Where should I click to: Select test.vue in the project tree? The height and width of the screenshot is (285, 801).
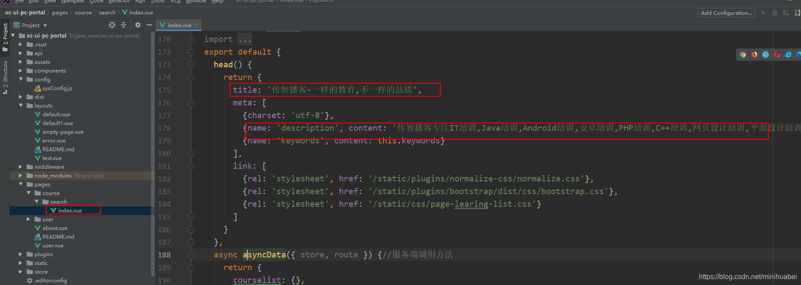(x=48, y=158)
